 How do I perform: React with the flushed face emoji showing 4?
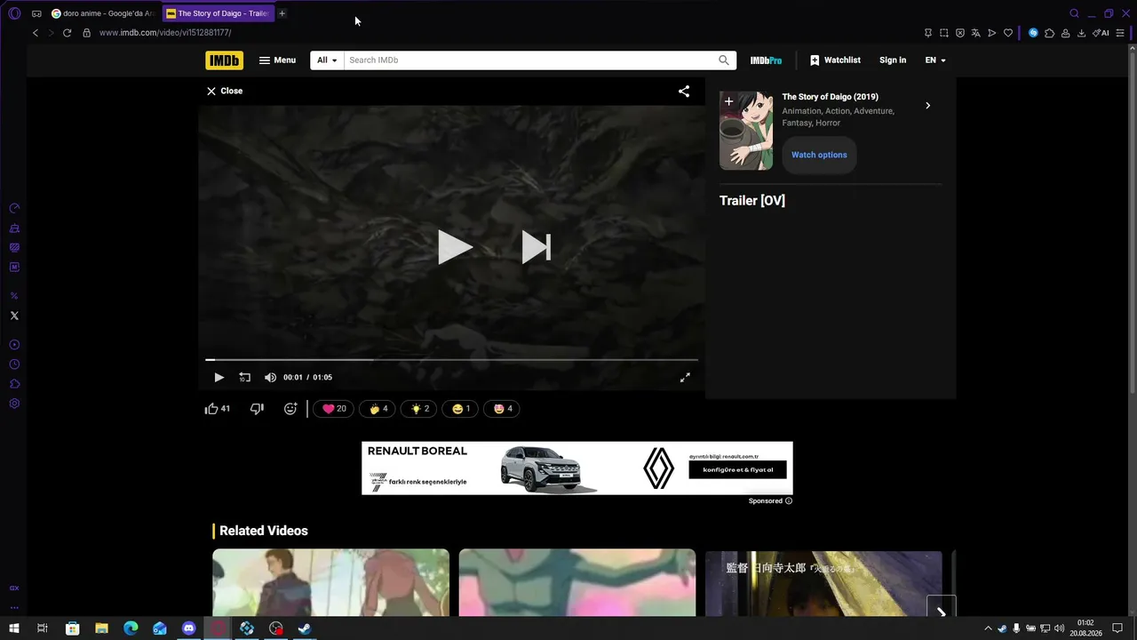[x=503, y=409]
